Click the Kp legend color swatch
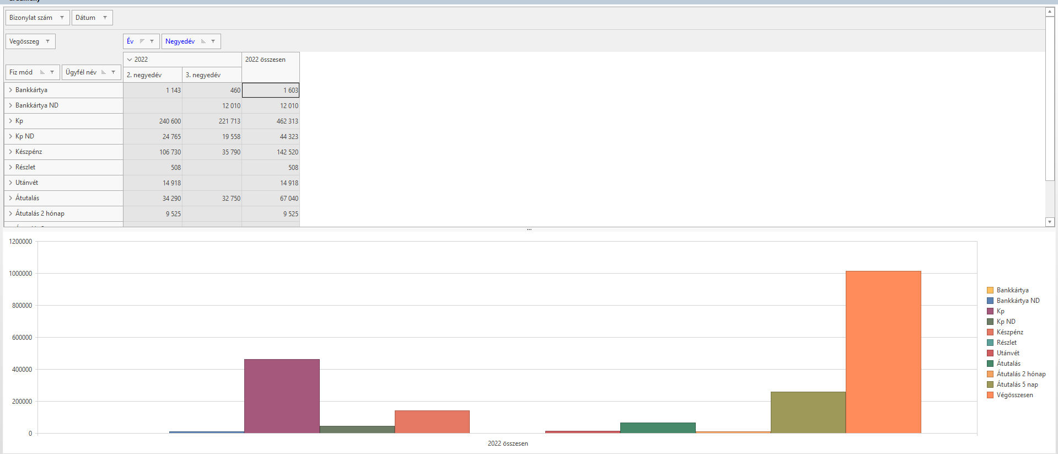 [x=990, y=311]
